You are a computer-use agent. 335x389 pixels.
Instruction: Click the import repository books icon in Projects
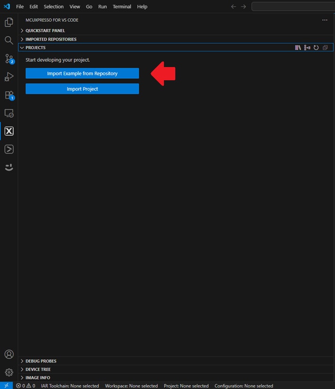tap(298, 48)
